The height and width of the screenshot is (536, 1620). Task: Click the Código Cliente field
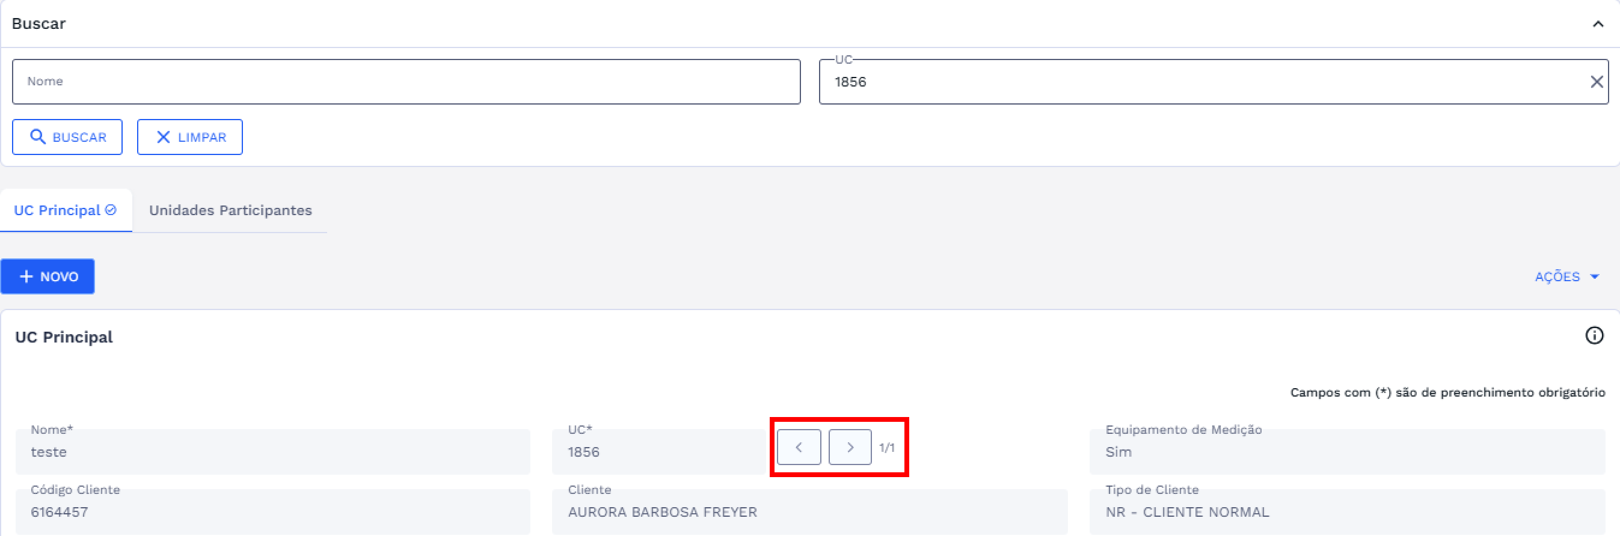coord(272,511)
